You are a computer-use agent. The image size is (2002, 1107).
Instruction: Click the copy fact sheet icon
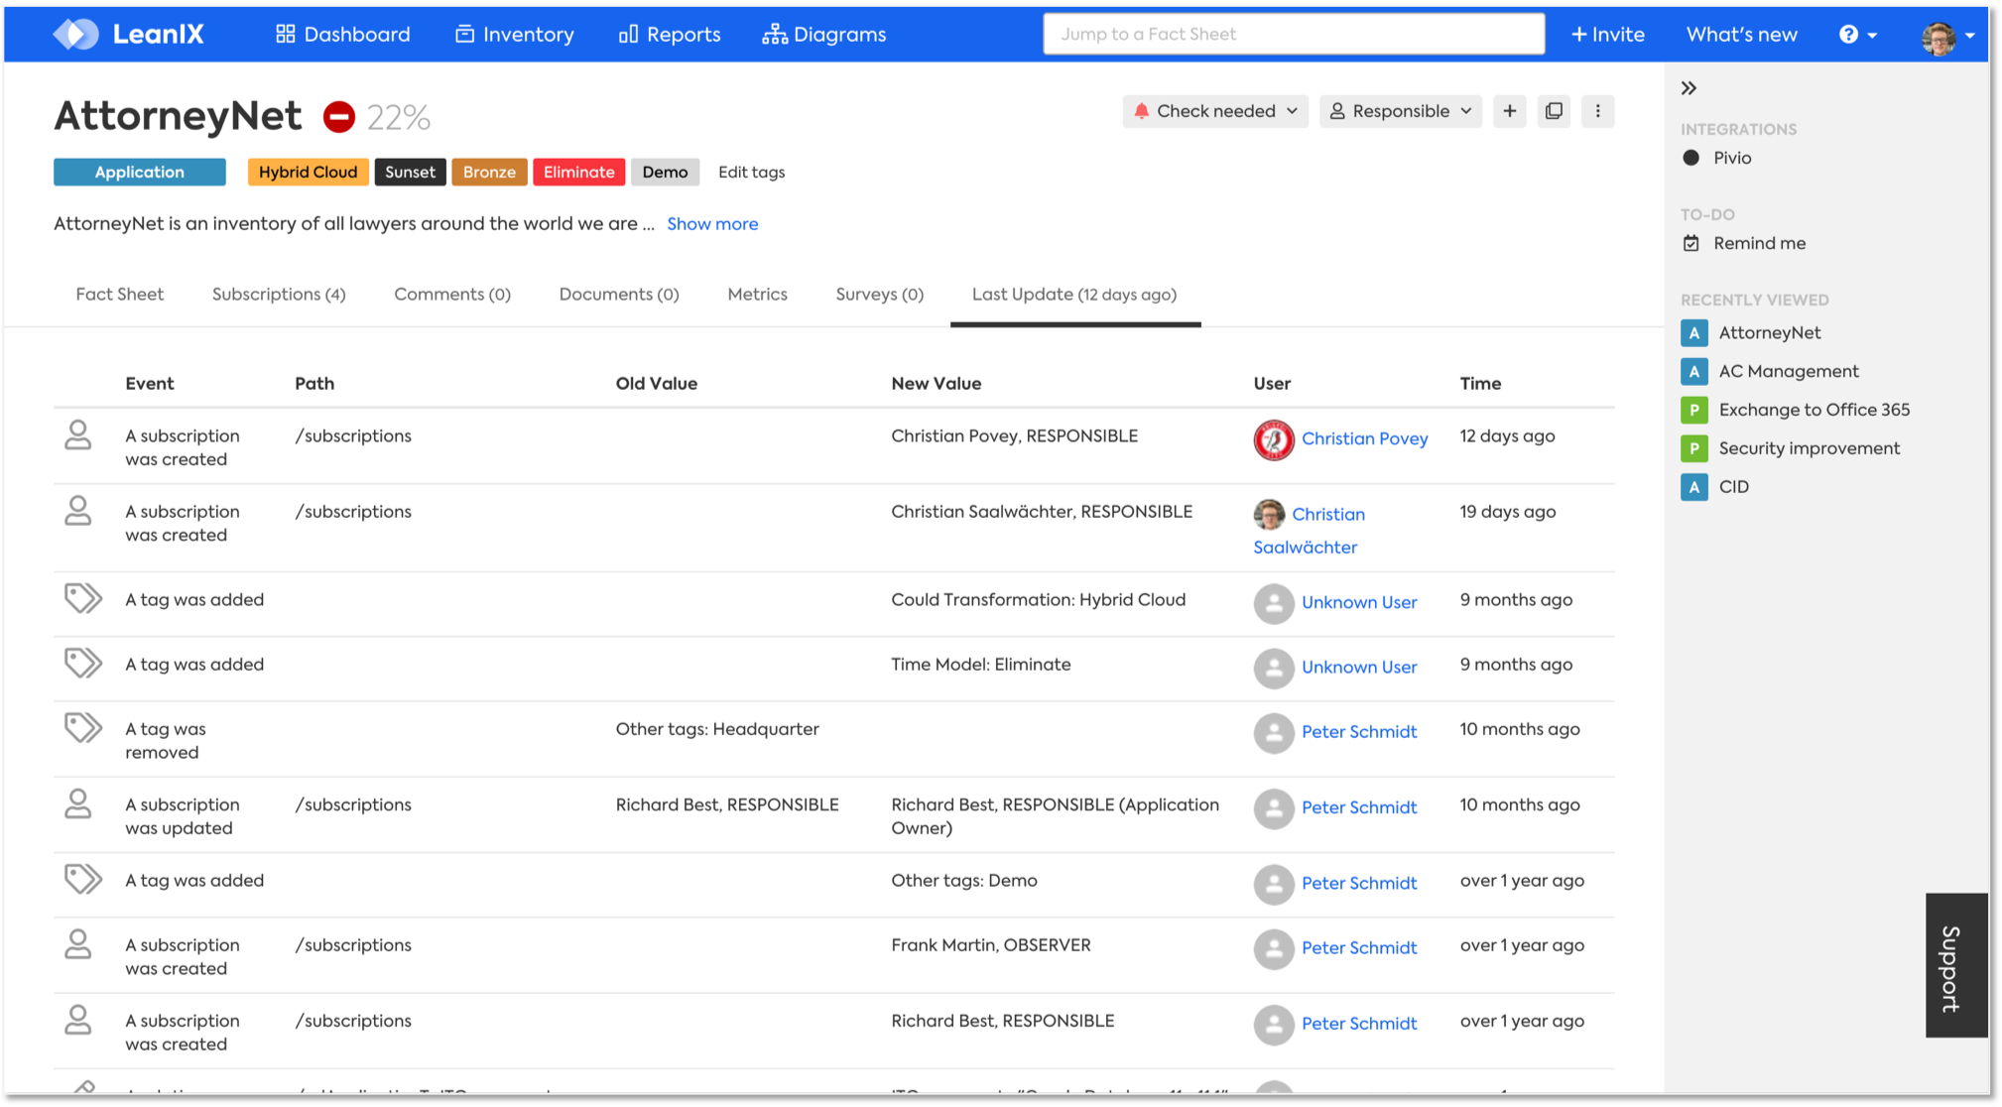[1554, 111]
